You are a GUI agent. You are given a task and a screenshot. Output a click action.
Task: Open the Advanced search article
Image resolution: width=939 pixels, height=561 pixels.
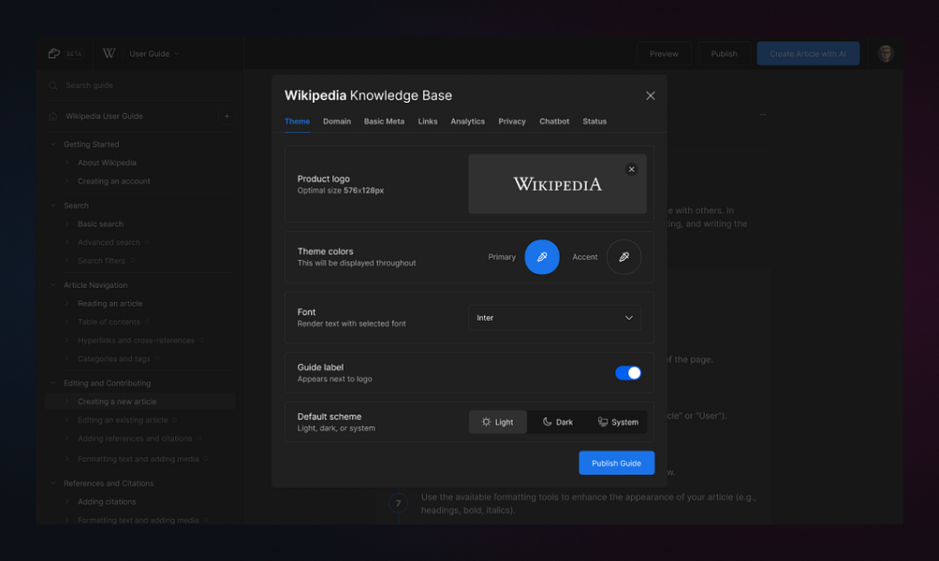109,242
